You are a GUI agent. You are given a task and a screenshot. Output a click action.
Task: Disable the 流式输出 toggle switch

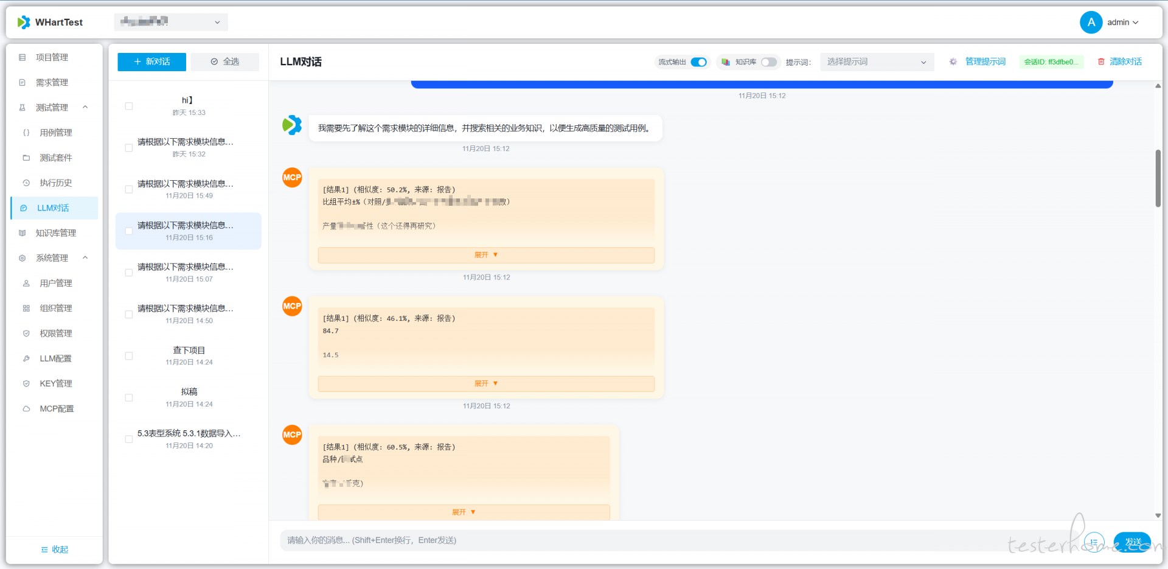[x=698, y=62]
